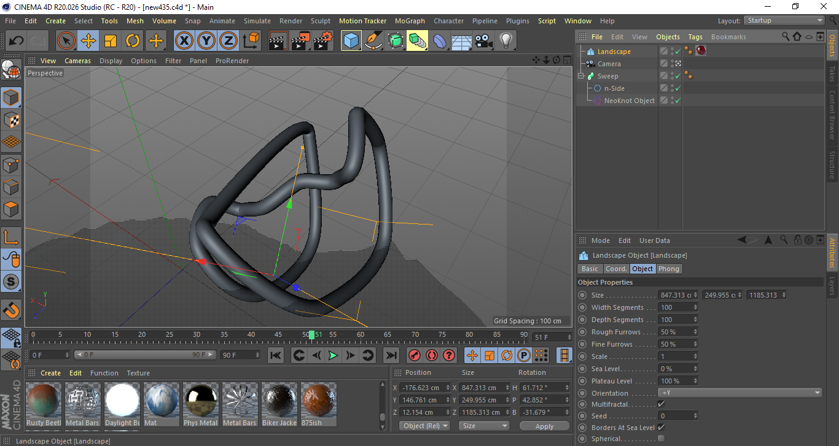Select Model mode cube in left sidebar
839x446 pixels.
[x=11, y=98]
